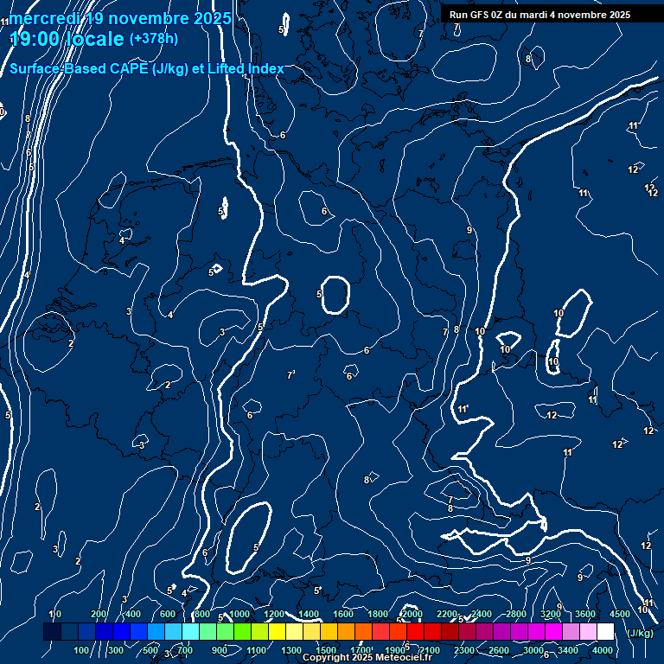Click the '19:00 locale' time label
Image resolution: width=664 pixels, height=664 pixels.
(x=67, y=39)
